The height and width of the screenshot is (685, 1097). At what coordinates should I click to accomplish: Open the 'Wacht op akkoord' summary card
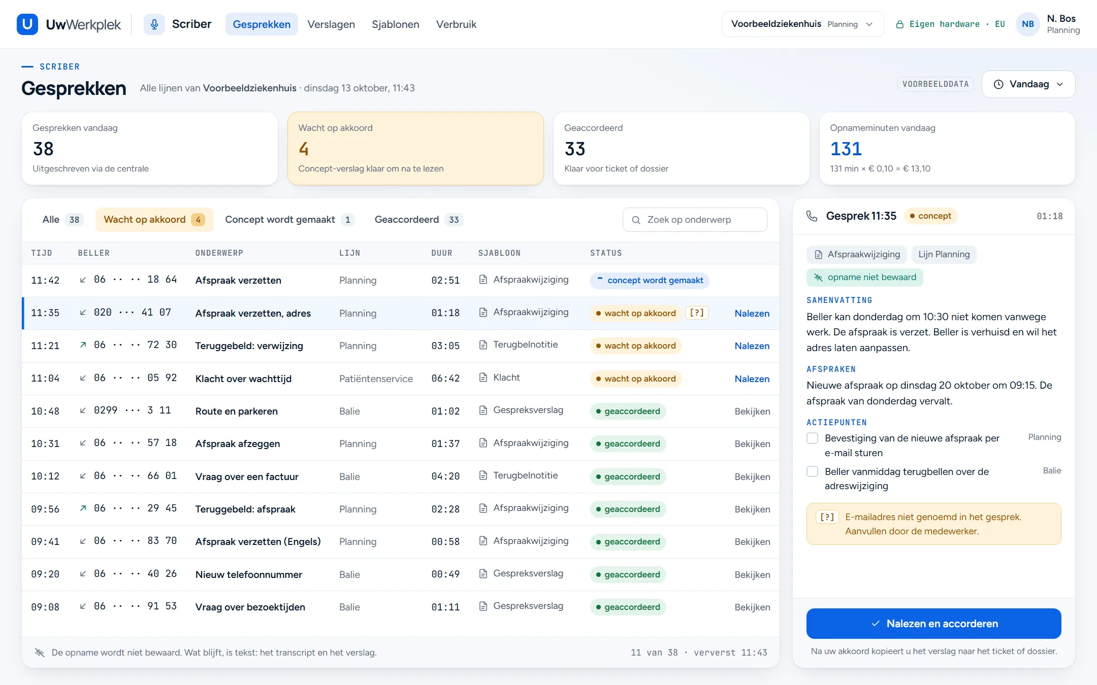click(415, 148)
